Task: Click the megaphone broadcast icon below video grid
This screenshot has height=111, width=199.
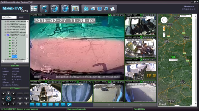Action: (69, 104)
